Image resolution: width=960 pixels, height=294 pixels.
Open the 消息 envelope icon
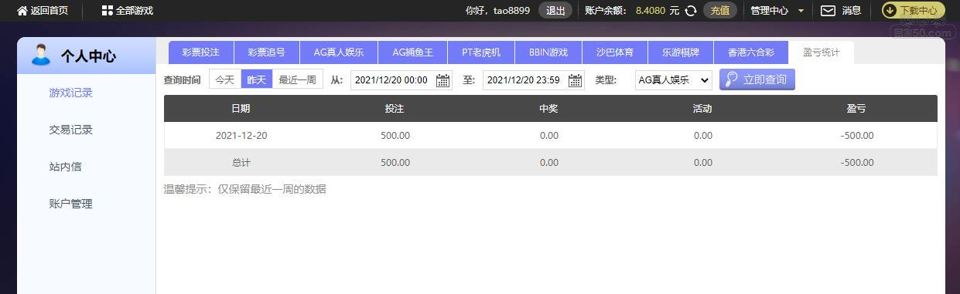coord(828,11)
